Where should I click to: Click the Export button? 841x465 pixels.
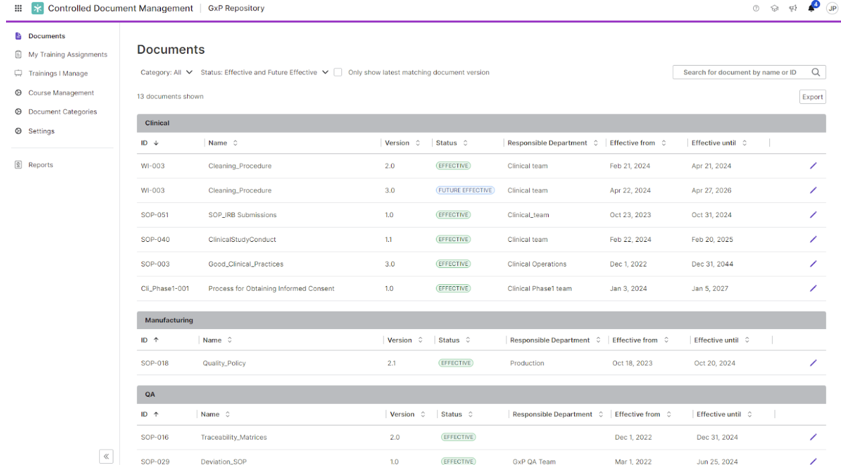coord(812,97)
